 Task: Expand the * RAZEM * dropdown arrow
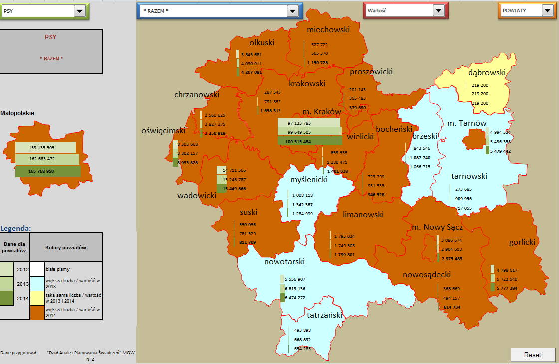292,11
